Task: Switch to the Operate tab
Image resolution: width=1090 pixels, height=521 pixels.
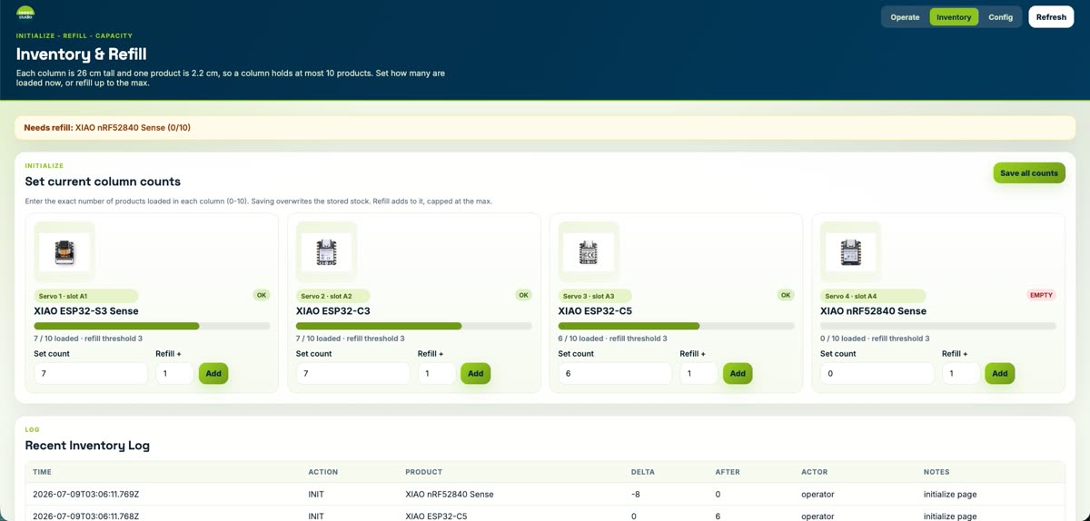Action: [905, 17]
